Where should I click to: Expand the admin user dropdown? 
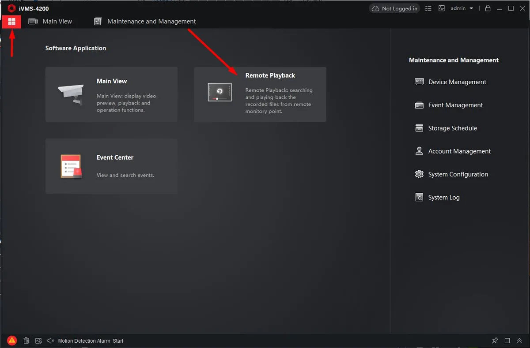(462, 8)
